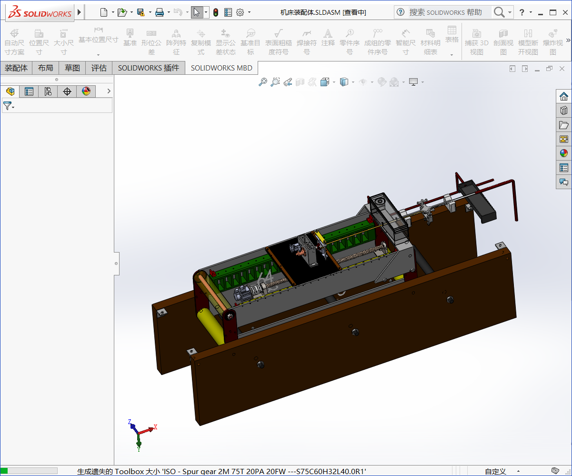
Task: Expand more manager tabs chevron
Action: [109, 91]
